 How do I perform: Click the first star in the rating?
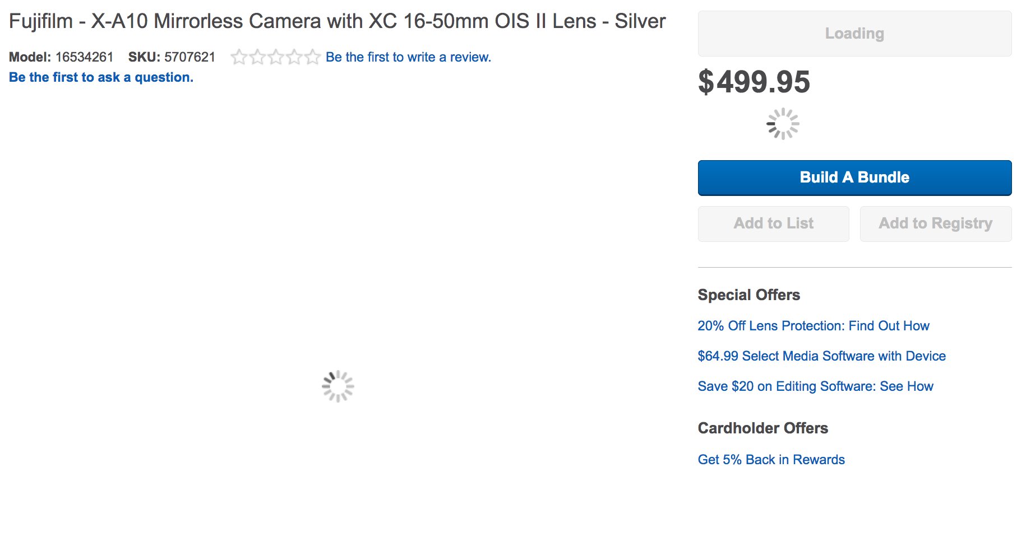(x=239, y=57)
